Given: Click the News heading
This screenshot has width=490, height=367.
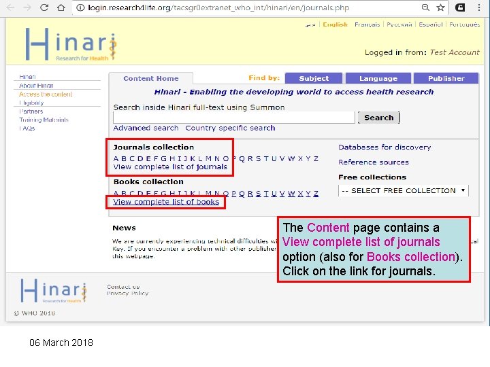Looking at the screenshot, I should pos(124,228).
